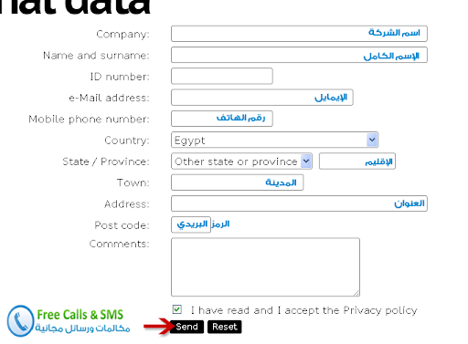
Task: Click inside the Comments text area
Action: pyautogui.click(x=265, y=267)
